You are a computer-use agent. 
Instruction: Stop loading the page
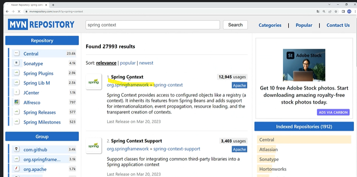pyautogui.click(x=19, y=11)
